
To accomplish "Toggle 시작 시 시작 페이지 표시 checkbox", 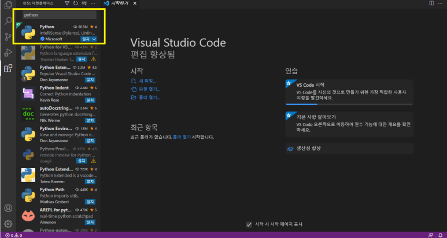I will tap(249, 224).
